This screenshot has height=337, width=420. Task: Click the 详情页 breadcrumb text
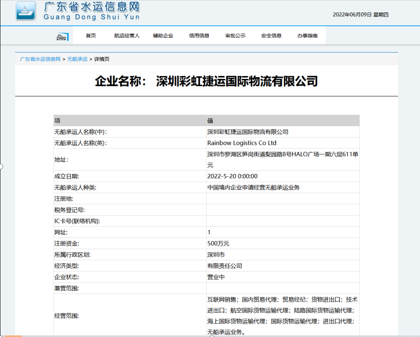(101, 59)
